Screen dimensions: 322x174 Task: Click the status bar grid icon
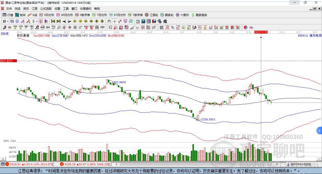3,164
